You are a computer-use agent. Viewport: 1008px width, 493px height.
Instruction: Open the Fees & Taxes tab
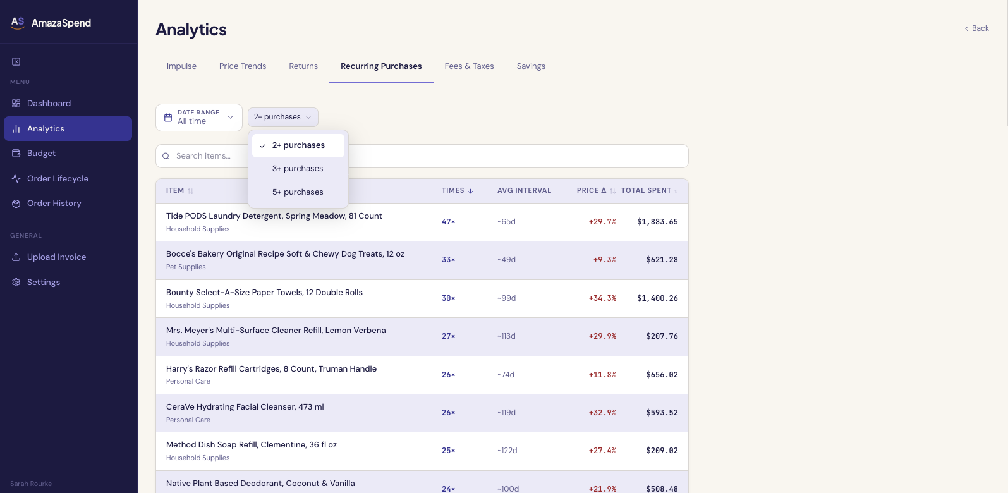pos(469,66)
